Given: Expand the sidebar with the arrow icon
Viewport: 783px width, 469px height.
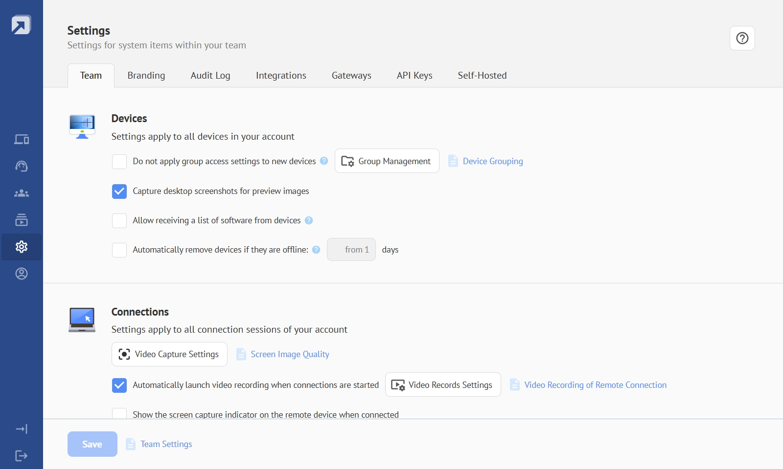Looking at the screenshot, I should tap(22, 429).
